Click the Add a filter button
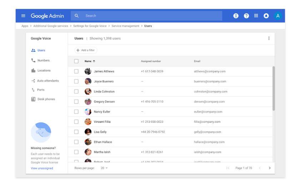Viewport: 301px width, 191px height. click(86, 50)
